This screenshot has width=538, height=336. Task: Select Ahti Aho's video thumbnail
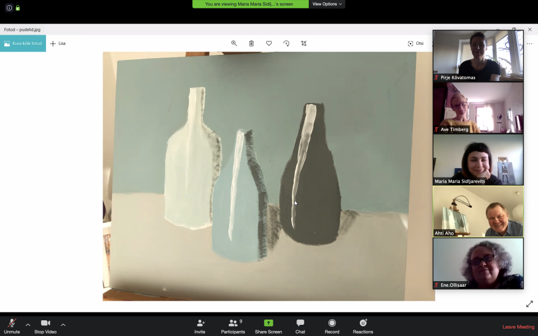pyautogui.click(x=478, y=212)
